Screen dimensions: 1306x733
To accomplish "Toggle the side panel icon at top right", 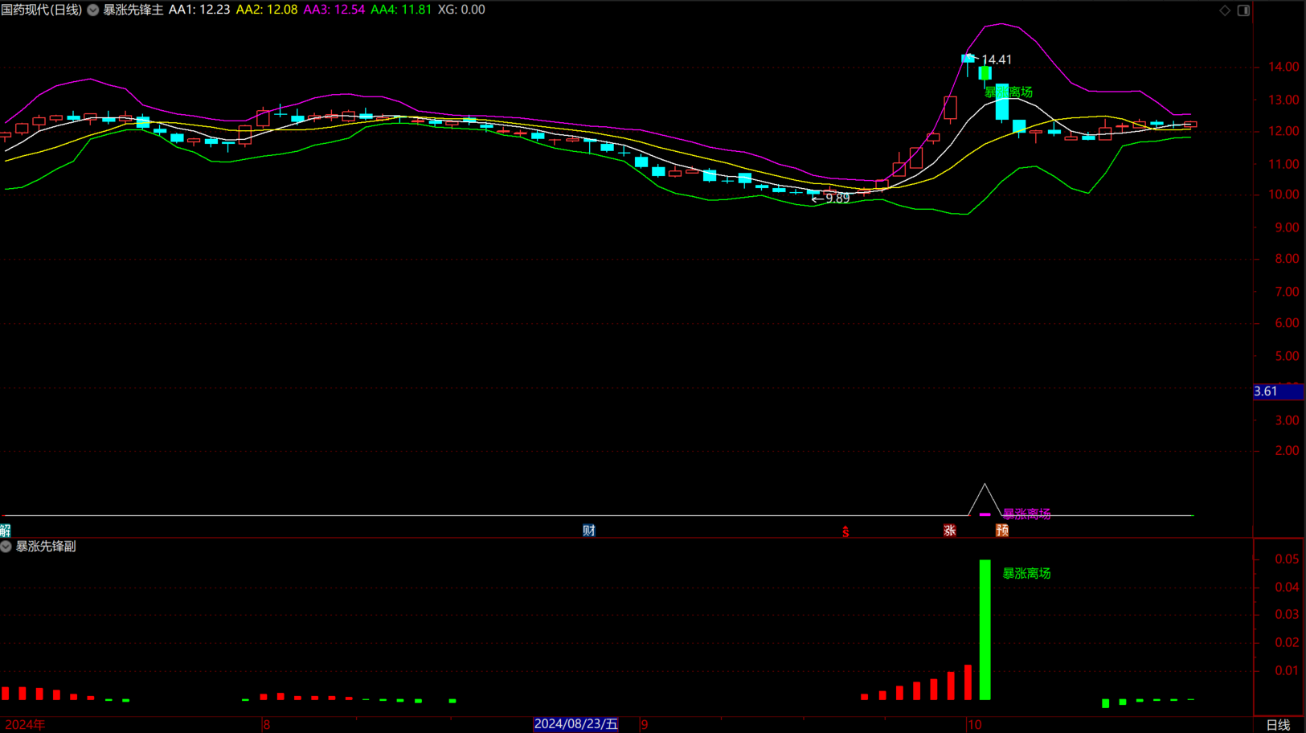I will [1243, 10].
